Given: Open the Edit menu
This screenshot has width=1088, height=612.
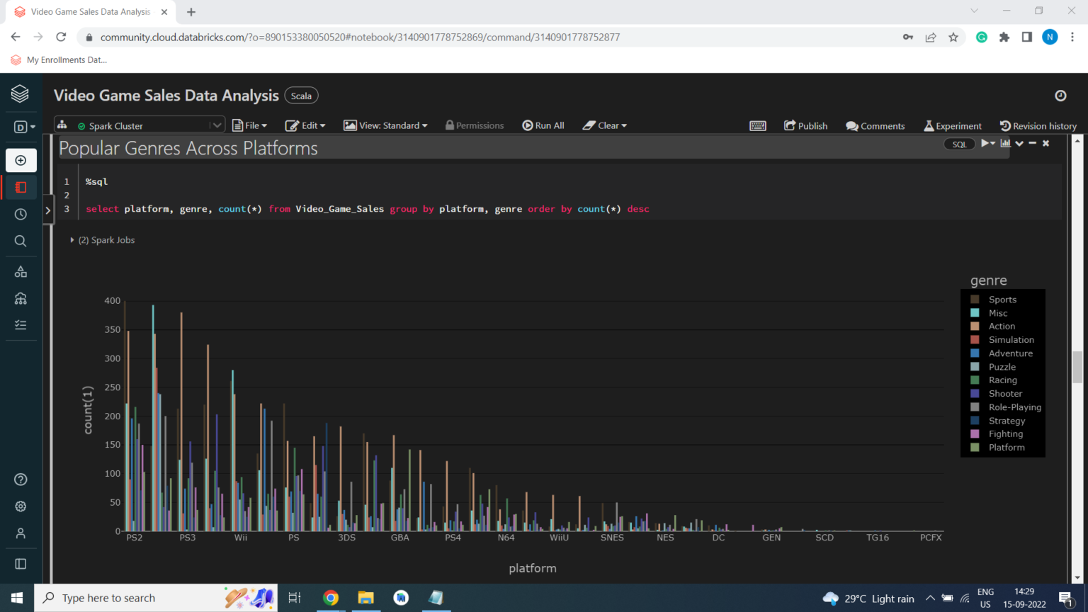Looking at the screenshot, I should [305, 125].
